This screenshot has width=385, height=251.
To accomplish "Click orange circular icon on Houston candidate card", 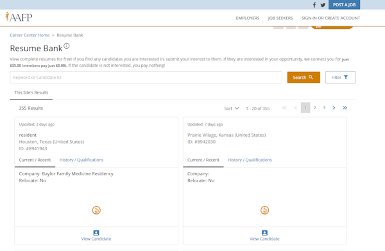I will (96, 210).
